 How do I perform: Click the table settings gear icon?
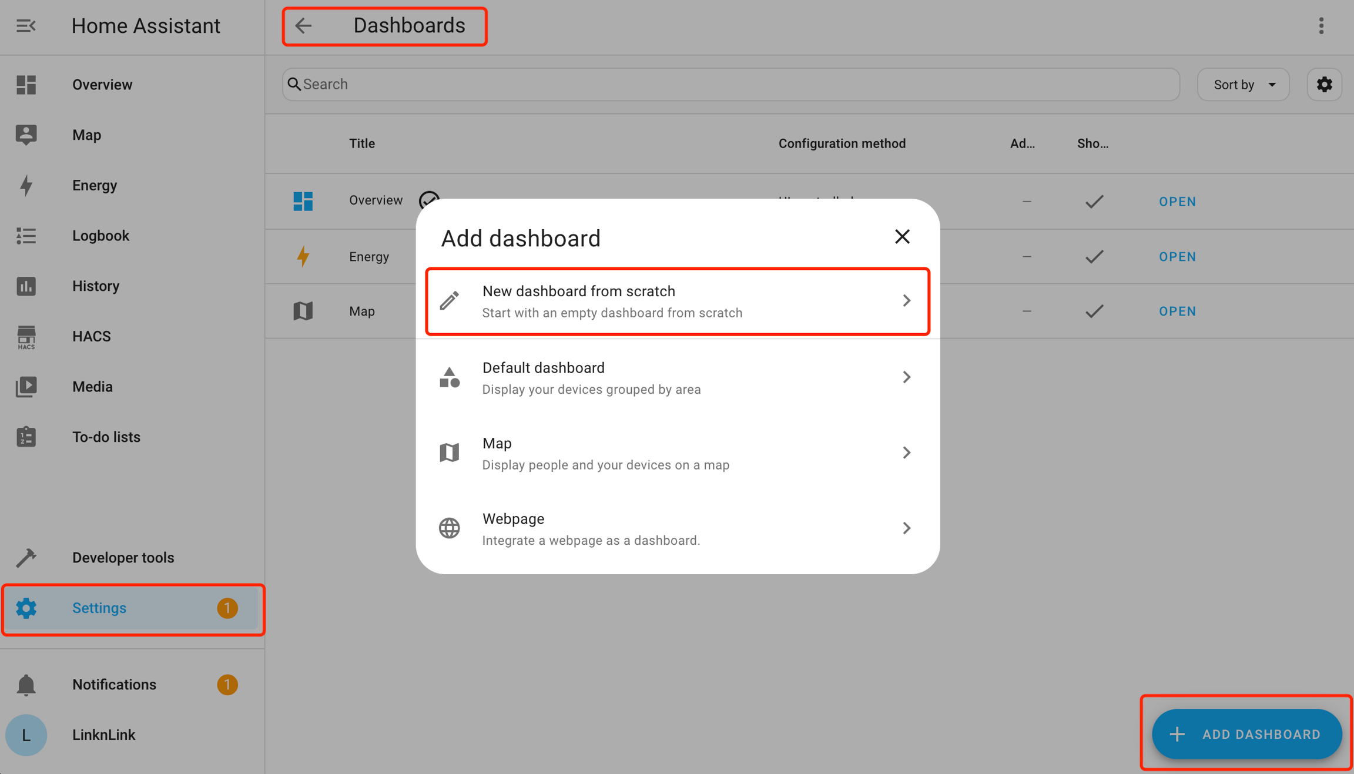pyautogui.click(x=1324, y=85)
